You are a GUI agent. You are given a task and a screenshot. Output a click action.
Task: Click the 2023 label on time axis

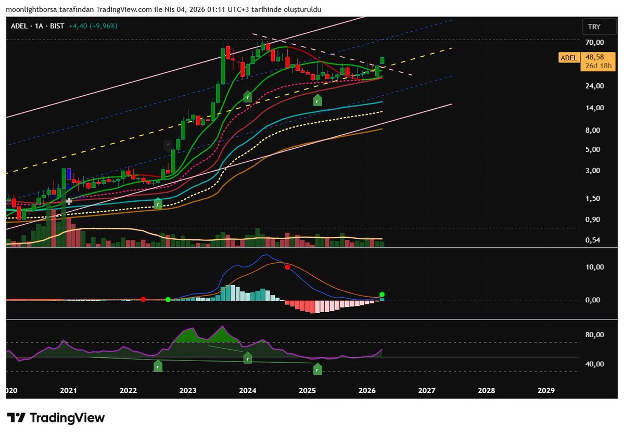(188, 391)
